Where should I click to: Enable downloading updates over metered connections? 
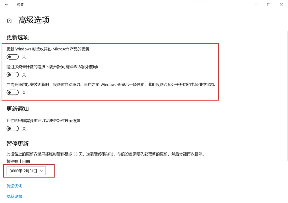pos(13,74)
